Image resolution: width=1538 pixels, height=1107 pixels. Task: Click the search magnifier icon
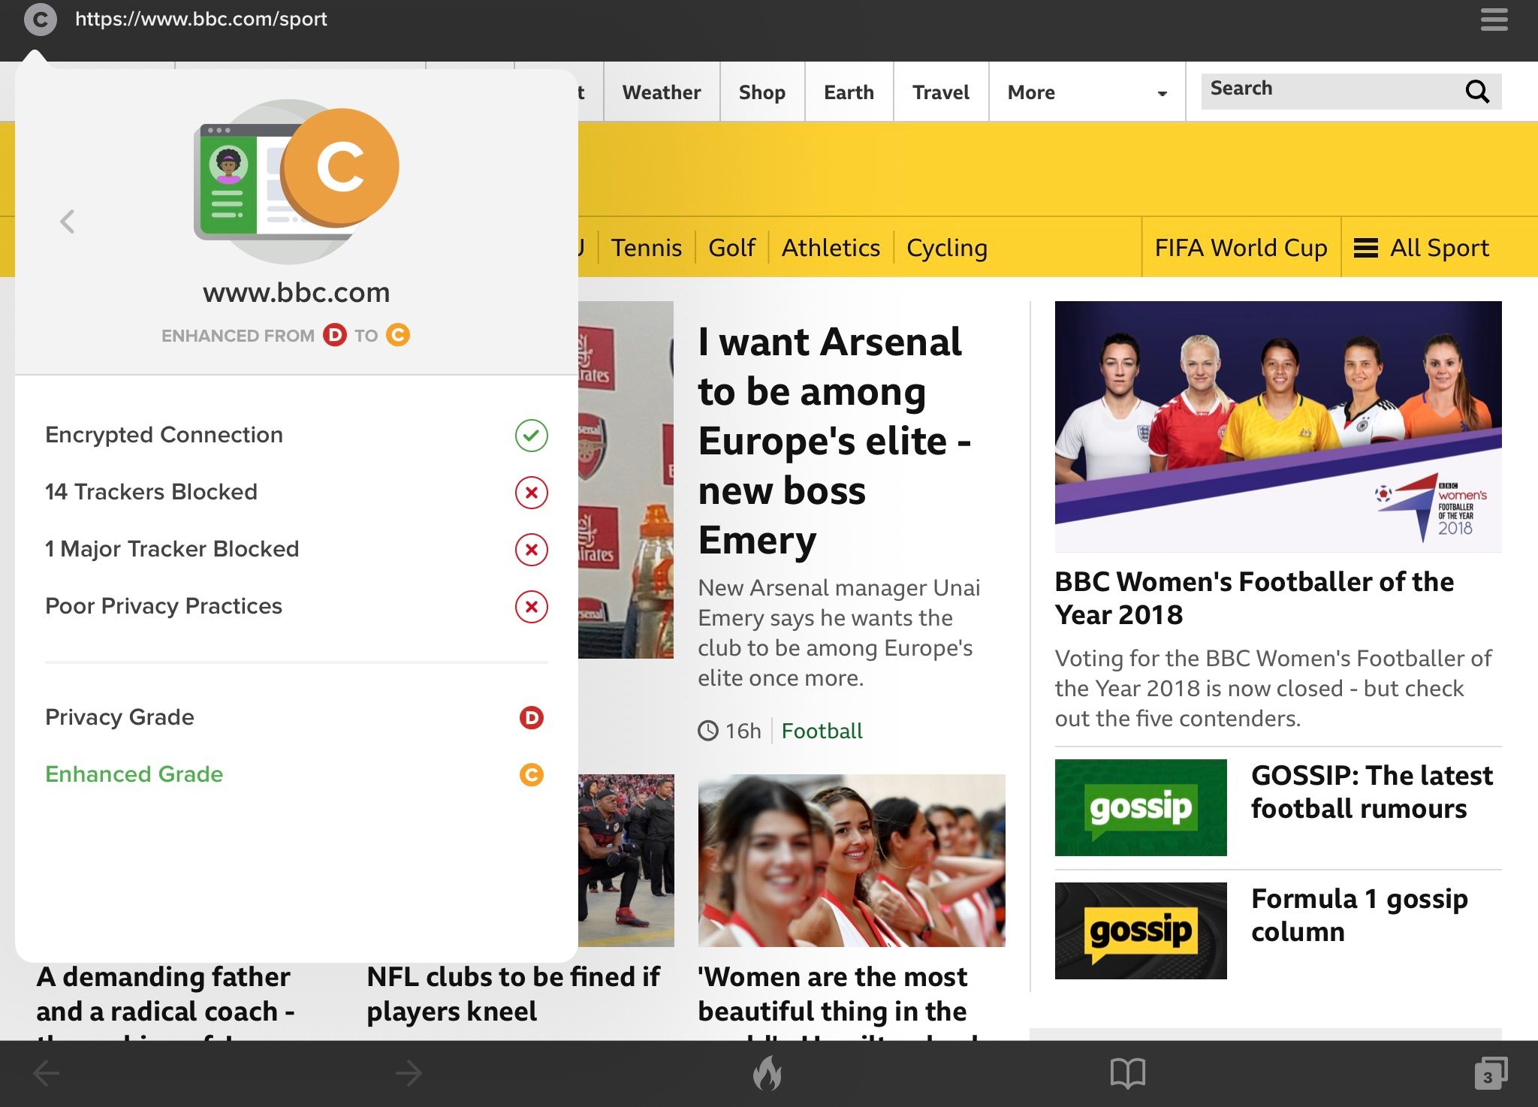tap(1477, 92)
